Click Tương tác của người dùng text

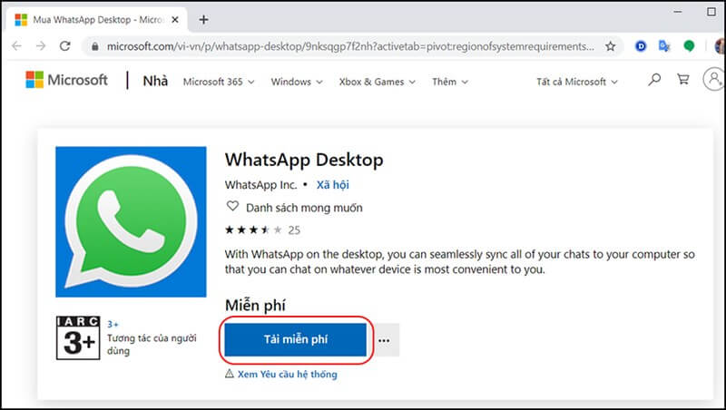click(152, 345)
